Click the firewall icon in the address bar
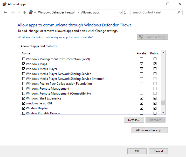 tap(31, 12)
